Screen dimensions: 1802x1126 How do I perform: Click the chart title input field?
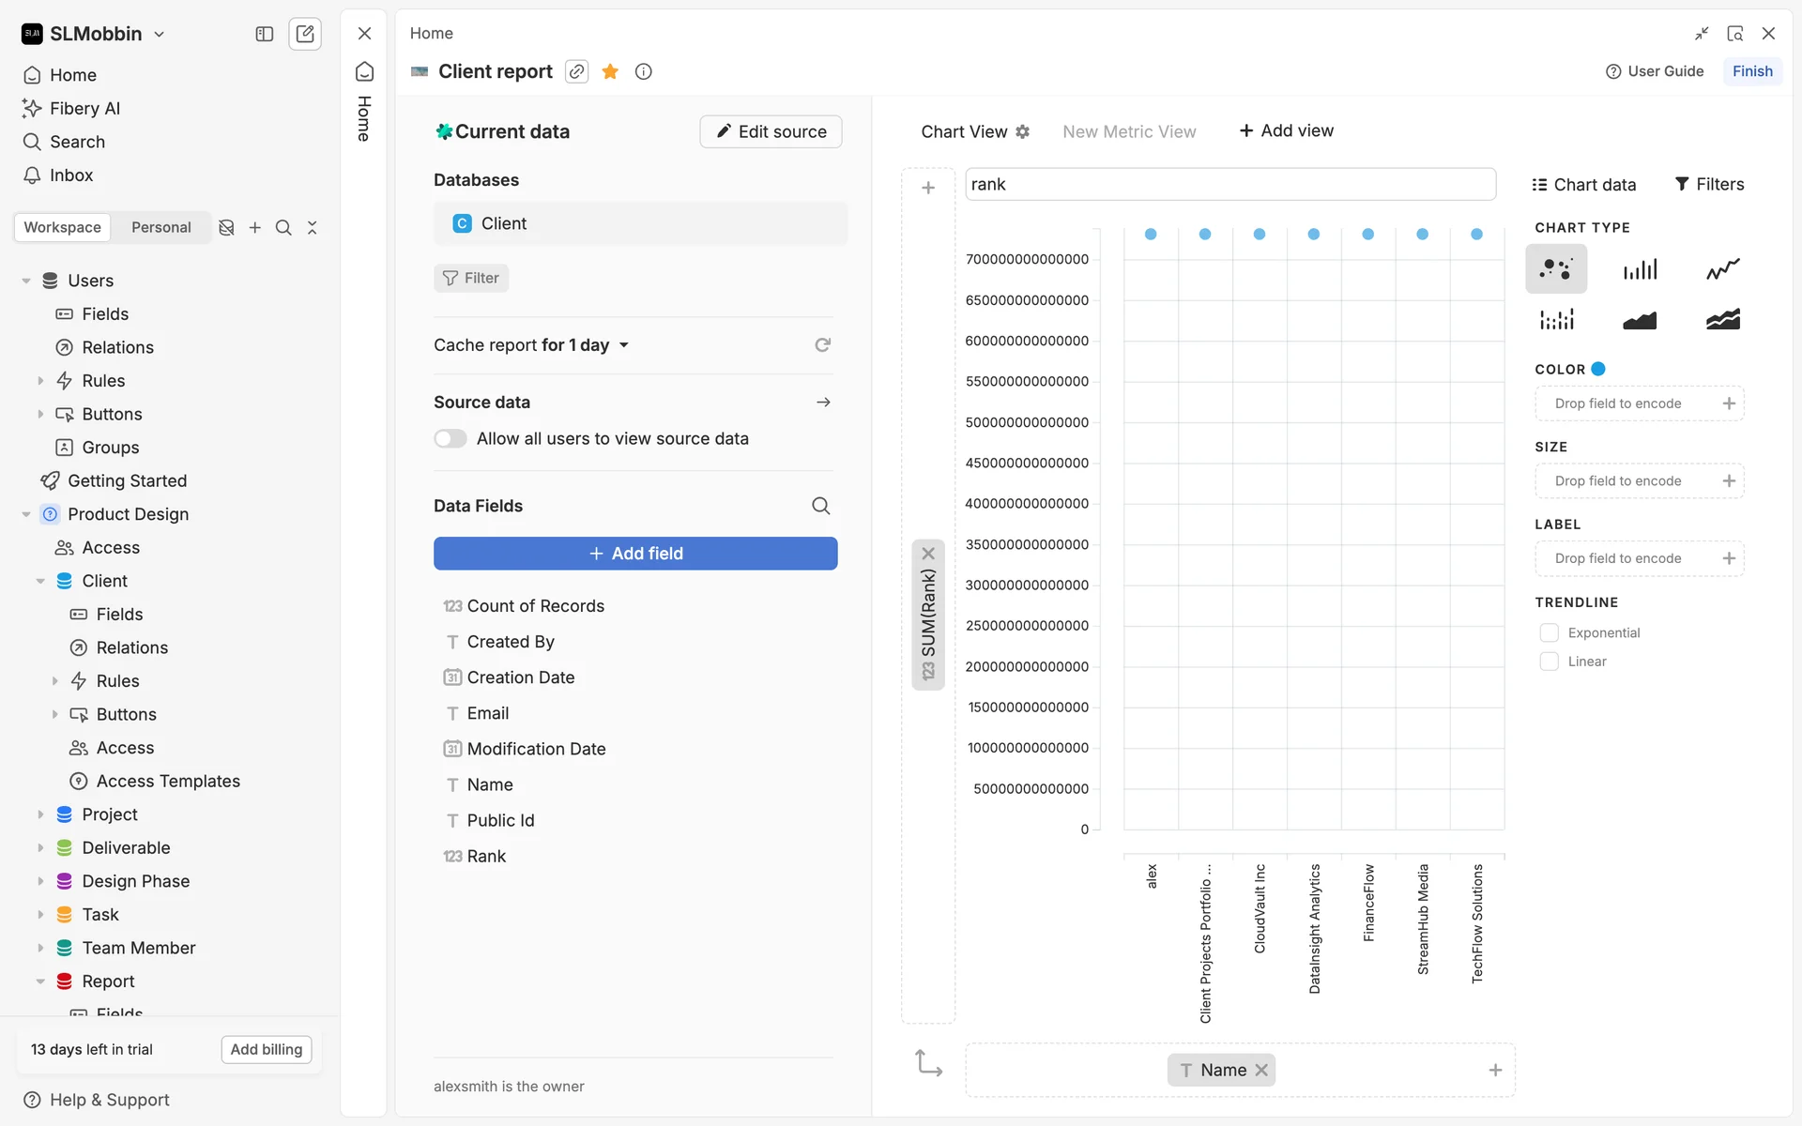pos(1229,184)
